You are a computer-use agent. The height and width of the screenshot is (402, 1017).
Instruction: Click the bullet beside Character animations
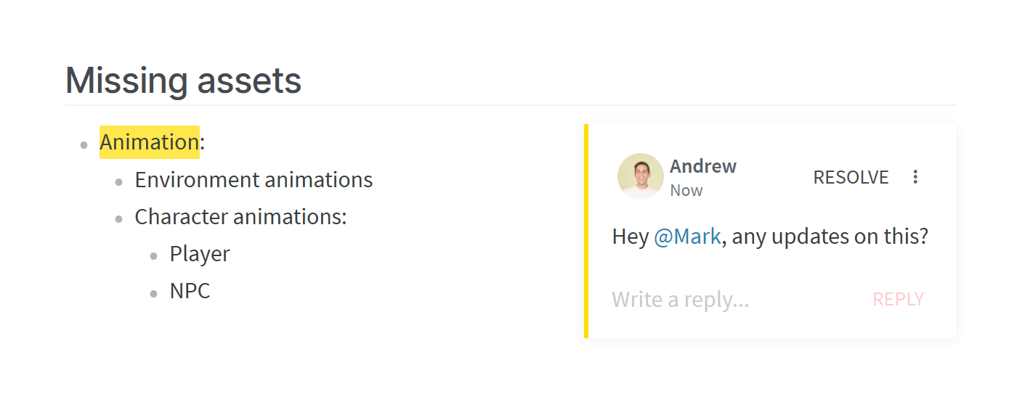click(119, 218)
